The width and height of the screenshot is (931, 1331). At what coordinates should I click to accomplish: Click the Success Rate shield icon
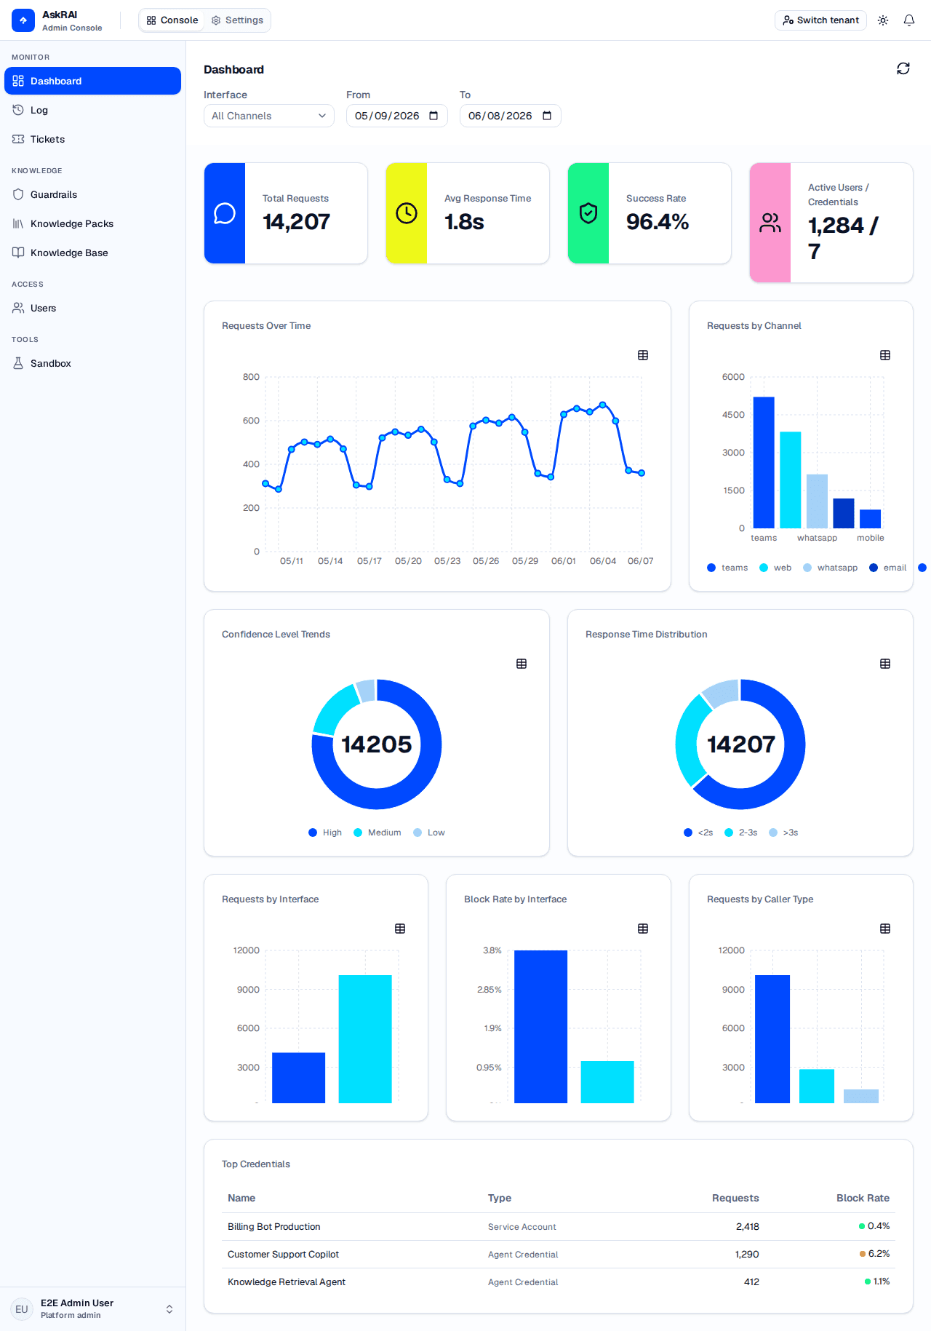coord(588,213)
